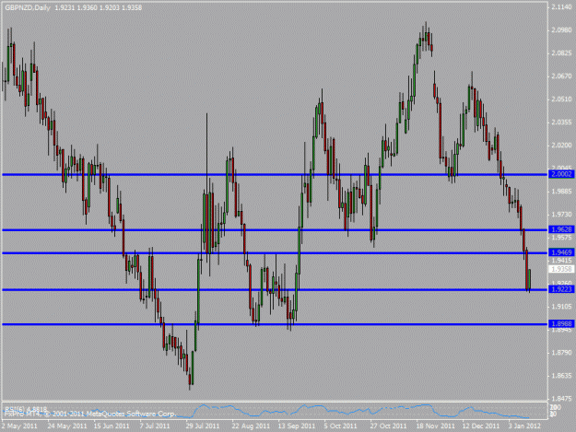Click the 1.9105 price axis value
Image resolution: width=576 pixels, height=432 pixels.
point(561,307)
